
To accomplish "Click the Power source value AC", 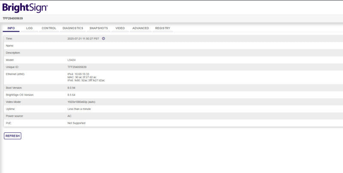I will [69, 116].
